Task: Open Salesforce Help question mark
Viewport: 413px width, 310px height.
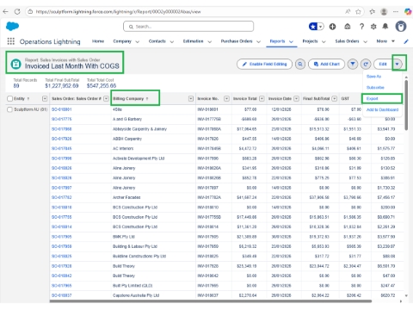Action: pyautogui.click(x=362, y=27)
